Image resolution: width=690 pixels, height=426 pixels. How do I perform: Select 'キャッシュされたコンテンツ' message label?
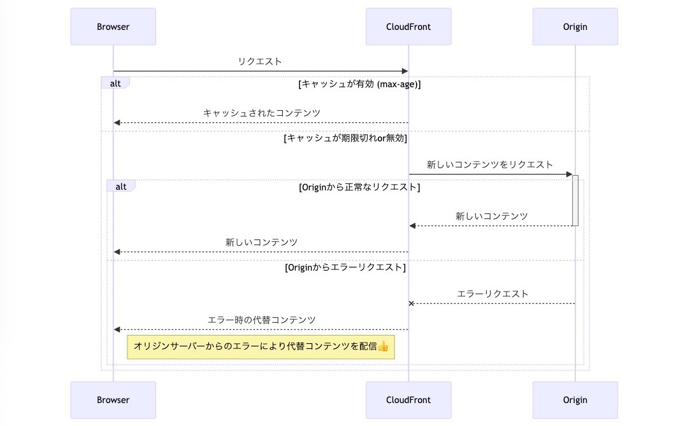coord(261,113)
